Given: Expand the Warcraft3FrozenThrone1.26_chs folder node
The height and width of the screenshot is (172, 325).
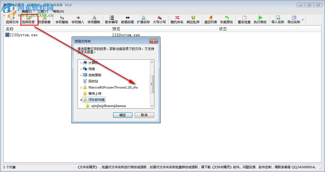Looking at the screenshot, I should [81, 87].
